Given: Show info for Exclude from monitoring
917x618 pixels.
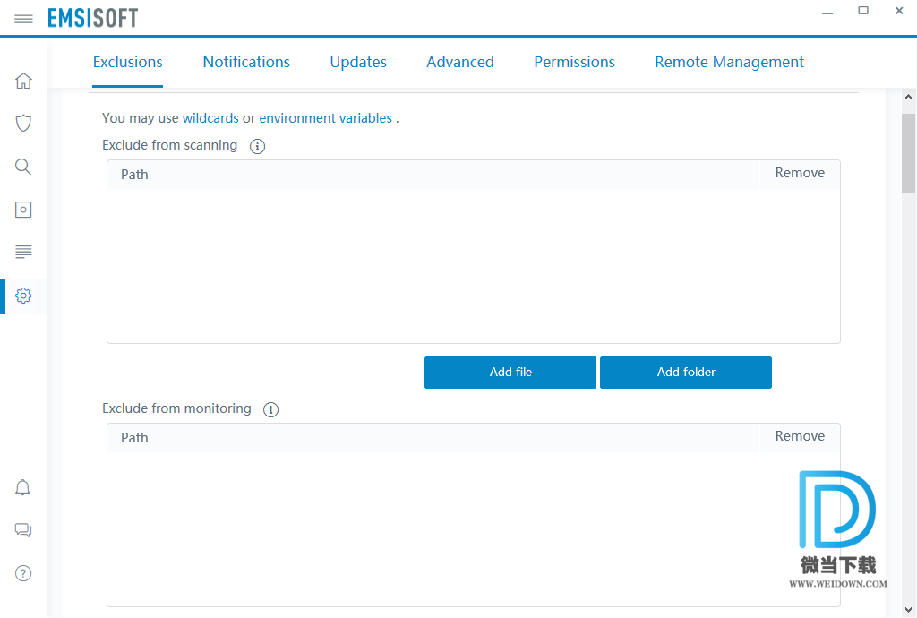Looking at the screenshot, I should 270,410.
